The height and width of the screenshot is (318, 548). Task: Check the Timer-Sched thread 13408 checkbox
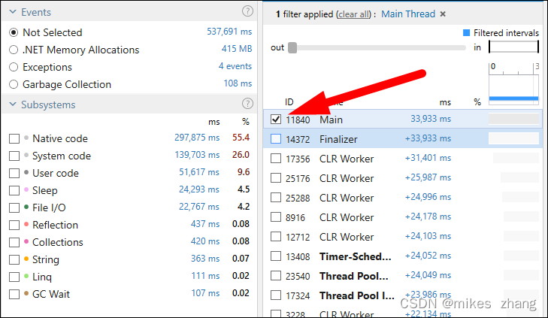point(276,256)
